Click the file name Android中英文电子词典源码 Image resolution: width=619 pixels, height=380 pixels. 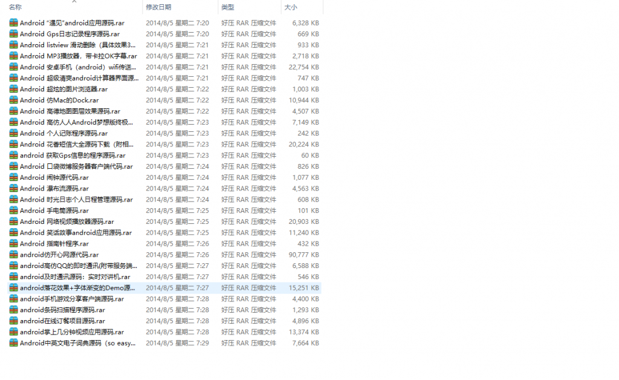pos(77,343)
